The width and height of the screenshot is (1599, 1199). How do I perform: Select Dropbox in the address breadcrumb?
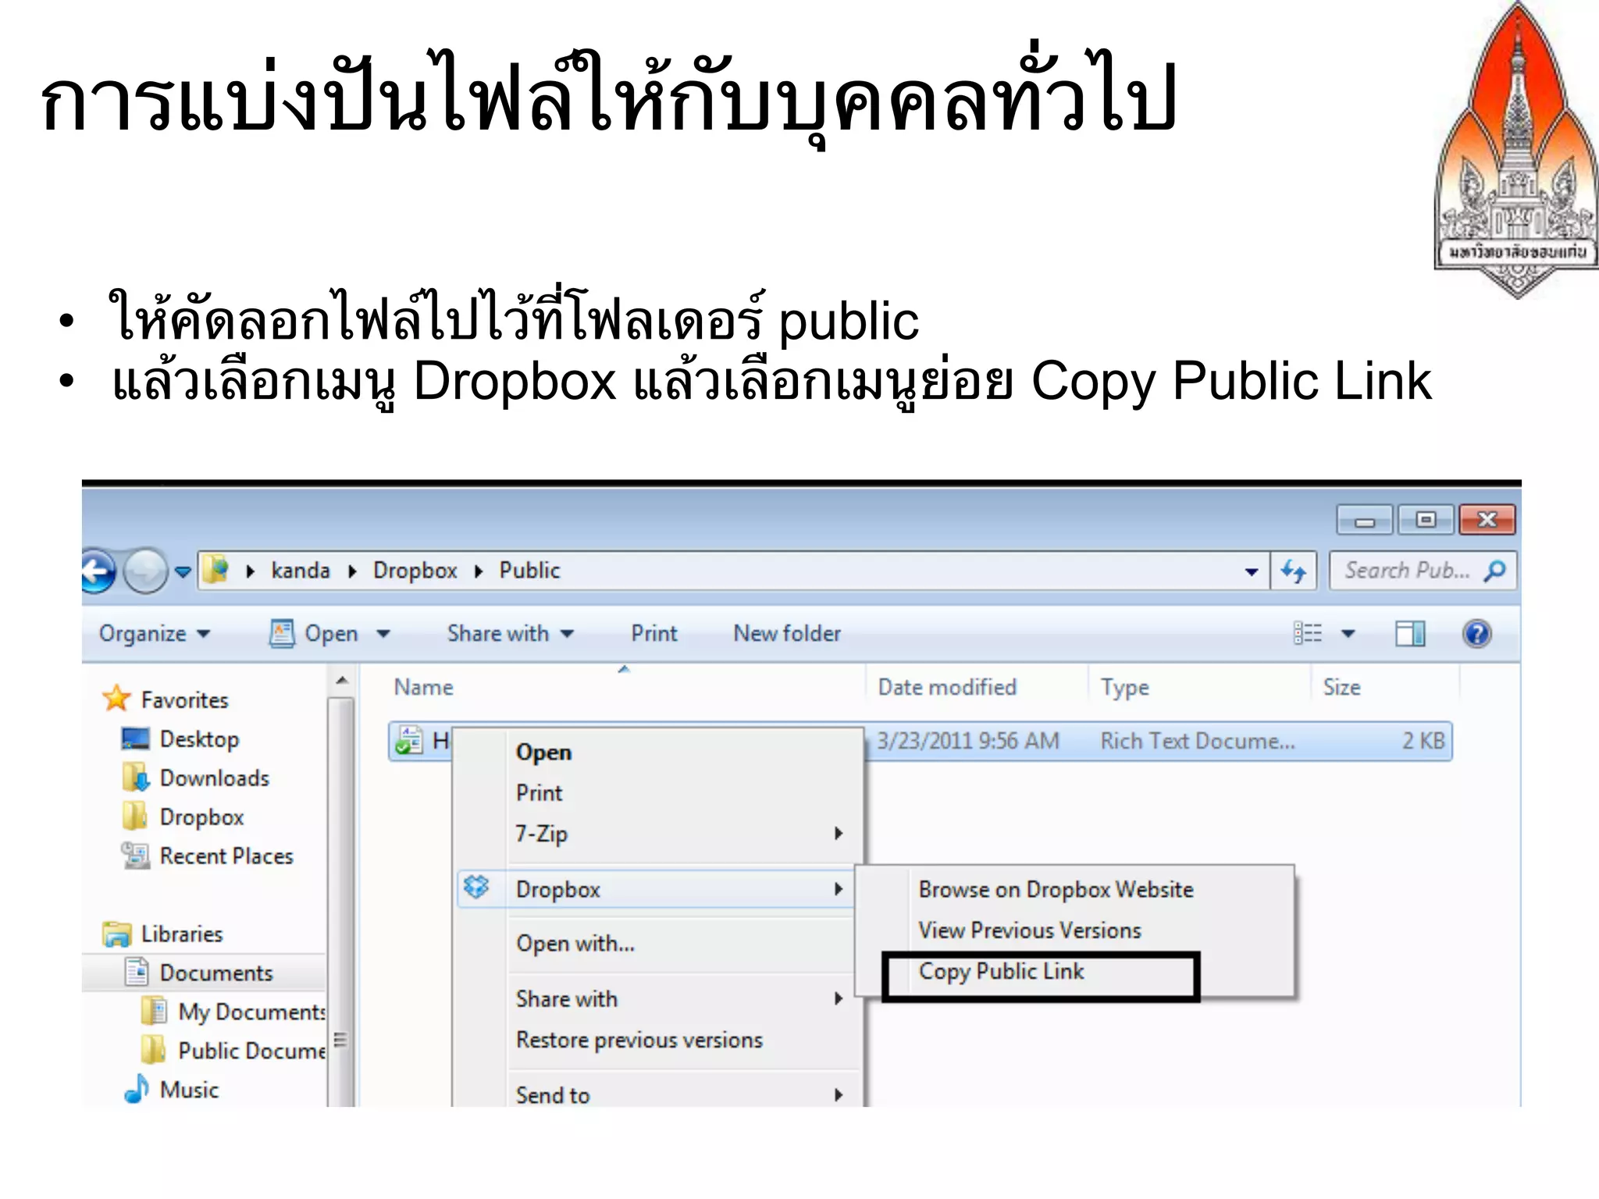415,571
